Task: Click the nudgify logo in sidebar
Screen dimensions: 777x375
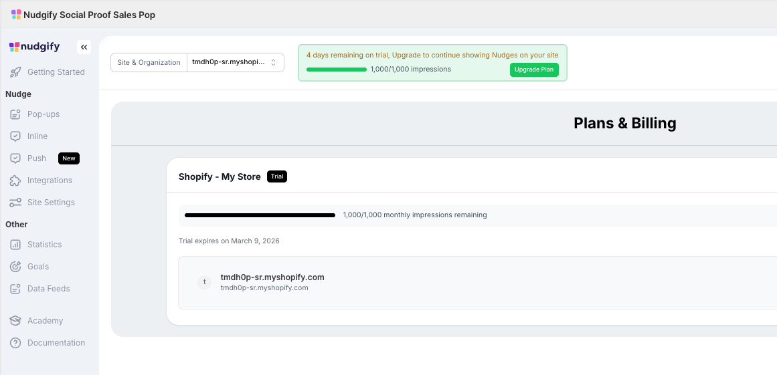Action: point(34,47)
